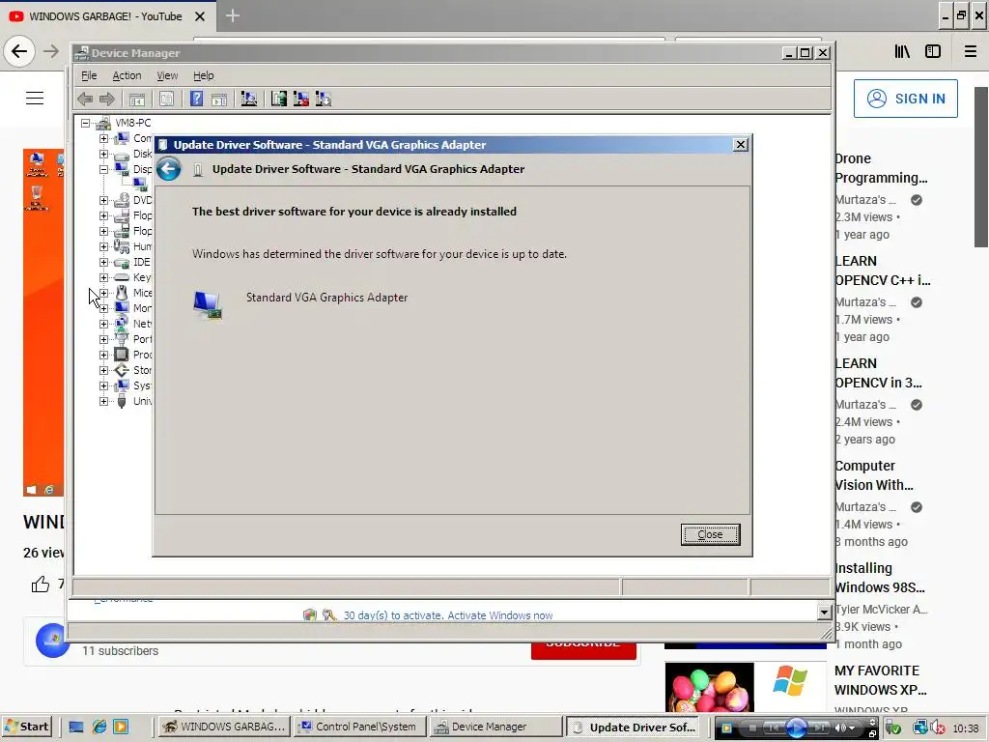The height and width of the screenshot is (742, 989).
Task: Expand the Disk drives node
Action: click(103, 154)
